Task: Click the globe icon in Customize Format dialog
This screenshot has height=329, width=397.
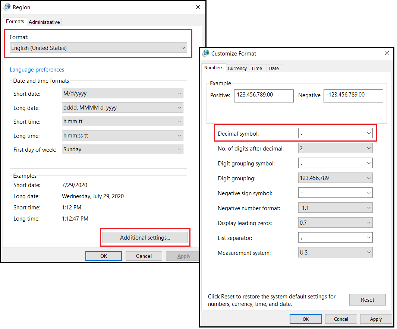Action: pos(205,53)
